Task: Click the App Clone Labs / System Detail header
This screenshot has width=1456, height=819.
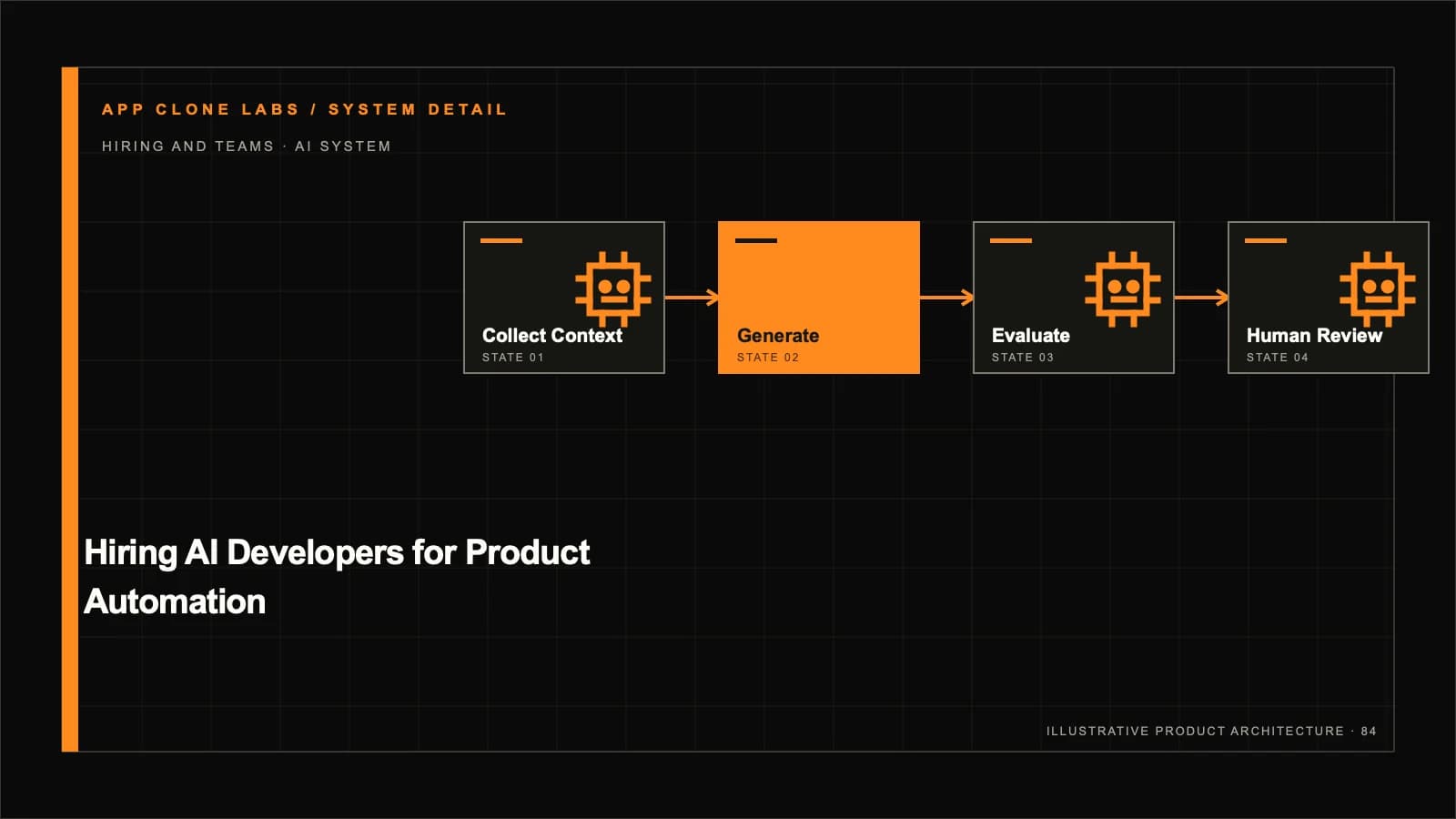Action: [x=304, y=109]
